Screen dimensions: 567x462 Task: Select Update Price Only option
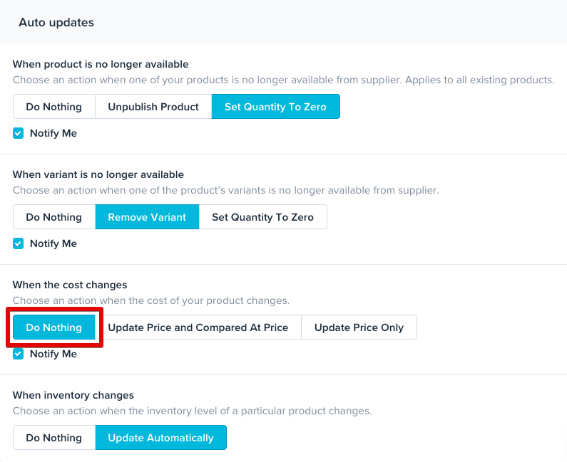click(x=359, y=327)
